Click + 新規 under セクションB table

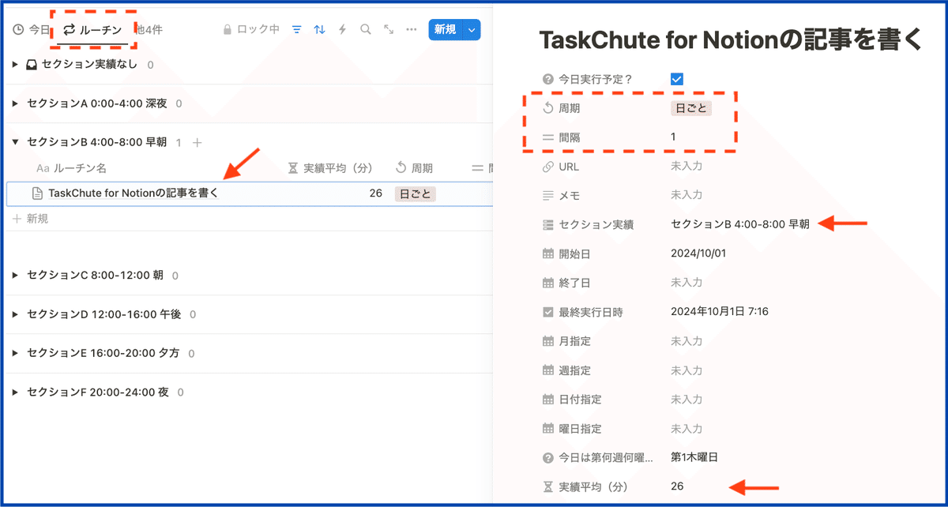pos(31,218)
